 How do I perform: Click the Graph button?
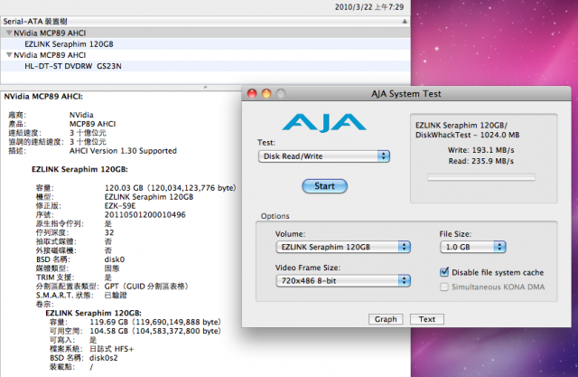click(x=386, y=319)
